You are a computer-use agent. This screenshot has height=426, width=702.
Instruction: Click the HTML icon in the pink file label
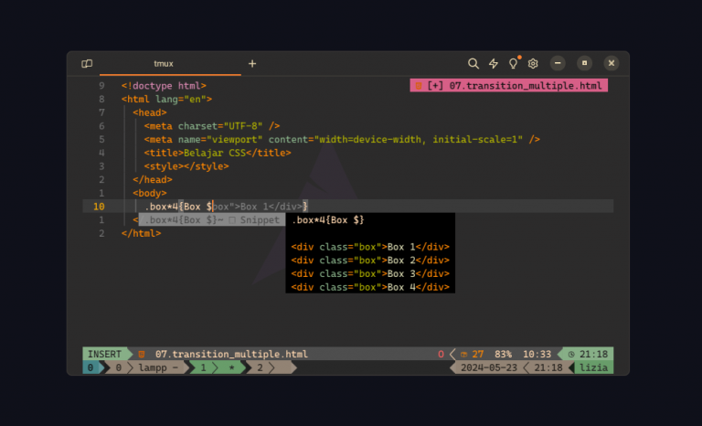coord(419,85)
